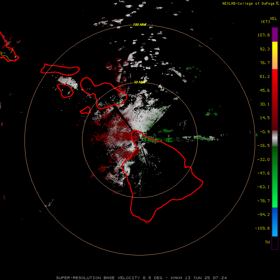Click the 30.1 legend value
Image resolution: width=280 pixels, height=280 pixels.
coord(265,104)
